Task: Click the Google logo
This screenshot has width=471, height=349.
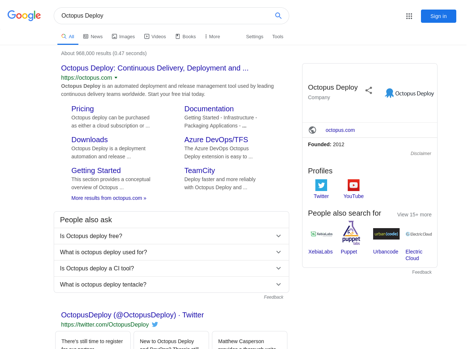Action: coord(24,16)
